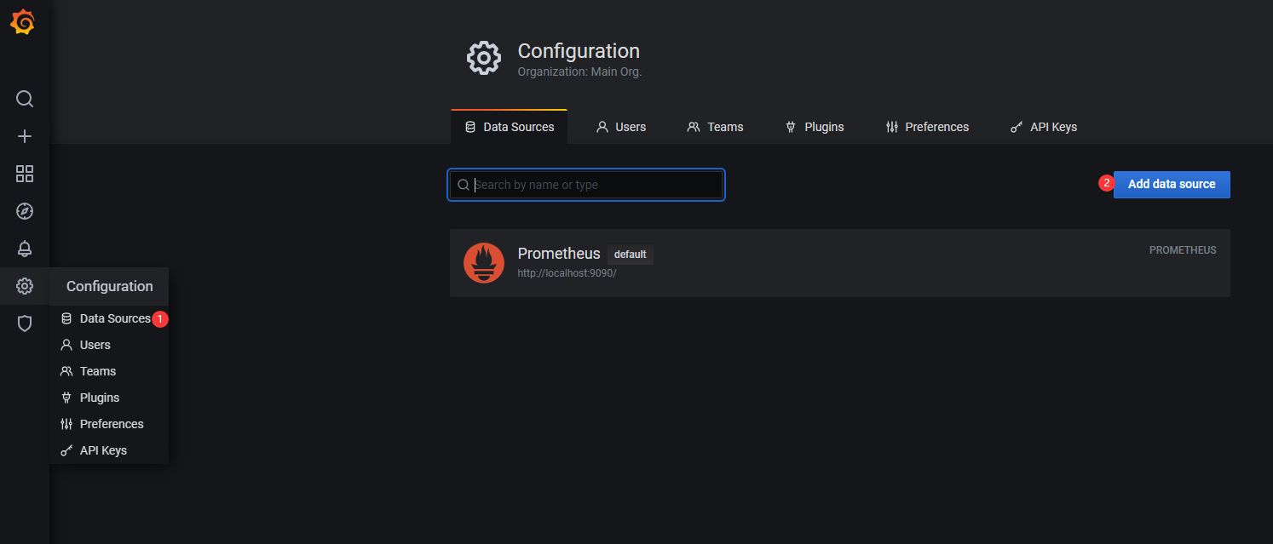Click the Add data source button
Image resolution: width=1273 pixels, height=544 pixels.
(1171, 184)
